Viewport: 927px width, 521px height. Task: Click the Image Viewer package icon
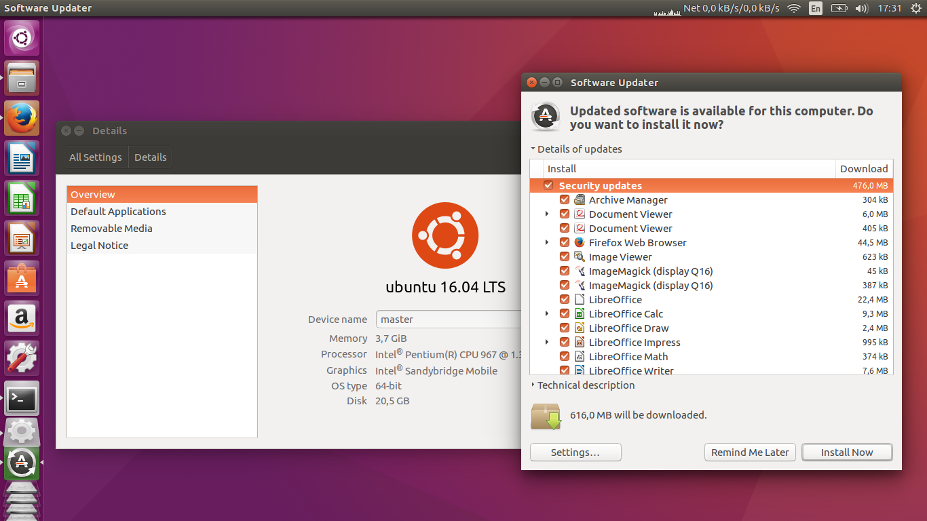pos(580,256)
